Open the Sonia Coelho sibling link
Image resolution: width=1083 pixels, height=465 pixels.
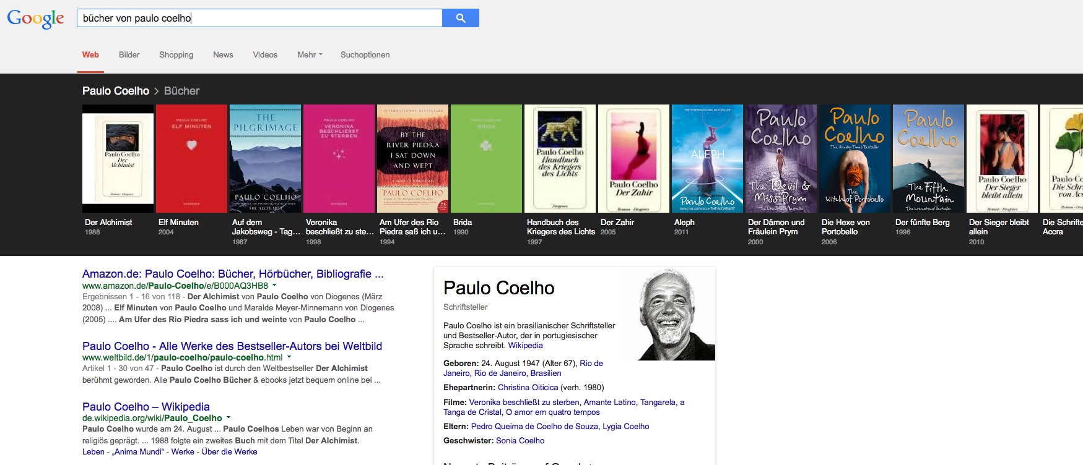(x=520, y=441)
